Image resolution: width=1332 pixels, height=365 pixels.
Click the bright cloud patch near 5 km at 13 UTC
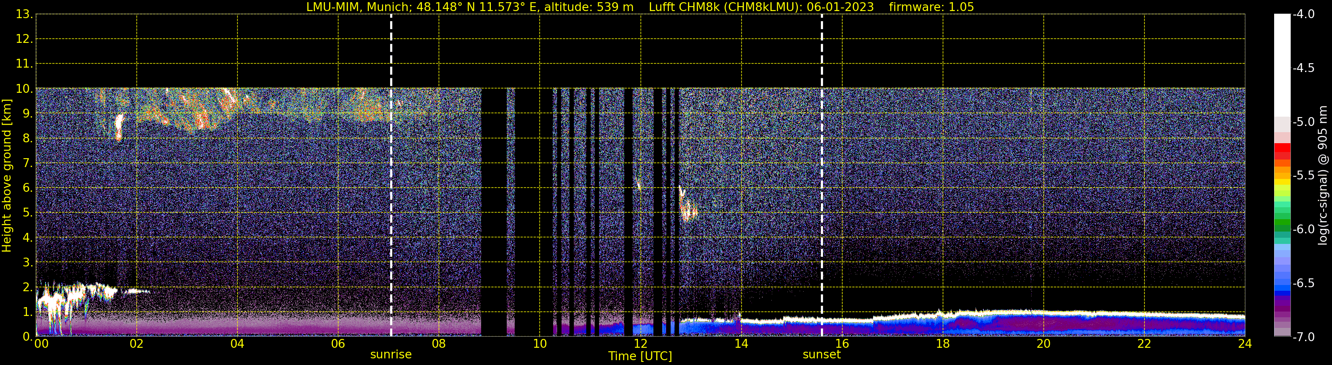pyautogui.click(x=688, y=211)
